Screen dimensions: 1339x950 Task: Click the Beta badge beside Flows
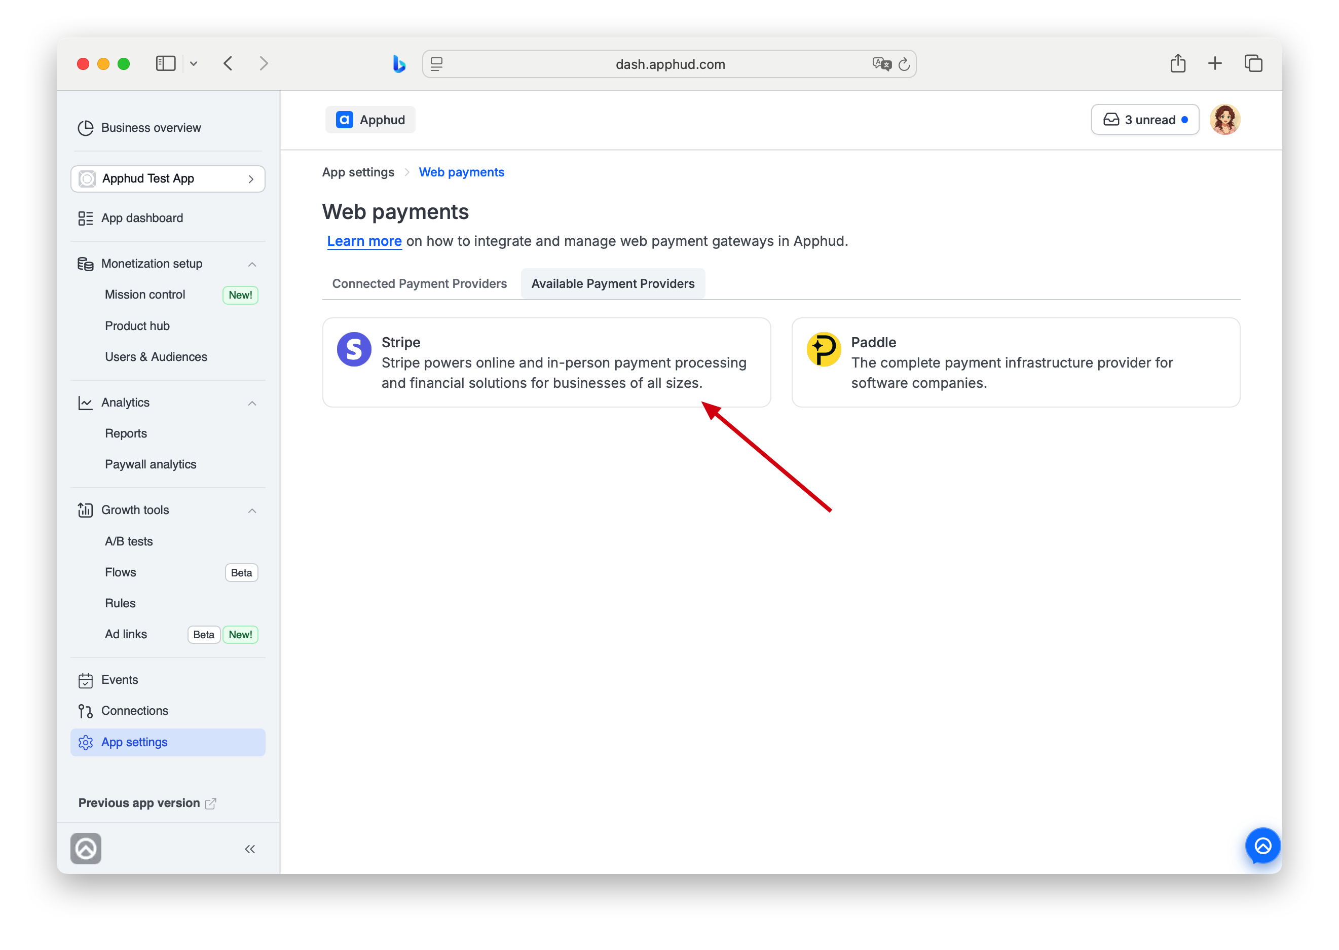click(241, 573)
